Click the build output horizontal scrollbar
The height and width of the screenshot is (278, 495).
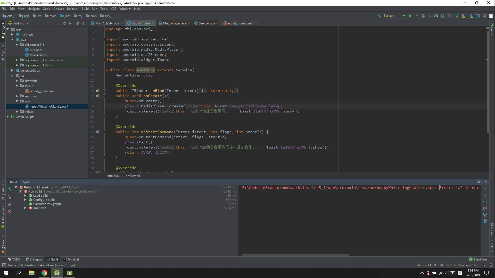(296, 255)
